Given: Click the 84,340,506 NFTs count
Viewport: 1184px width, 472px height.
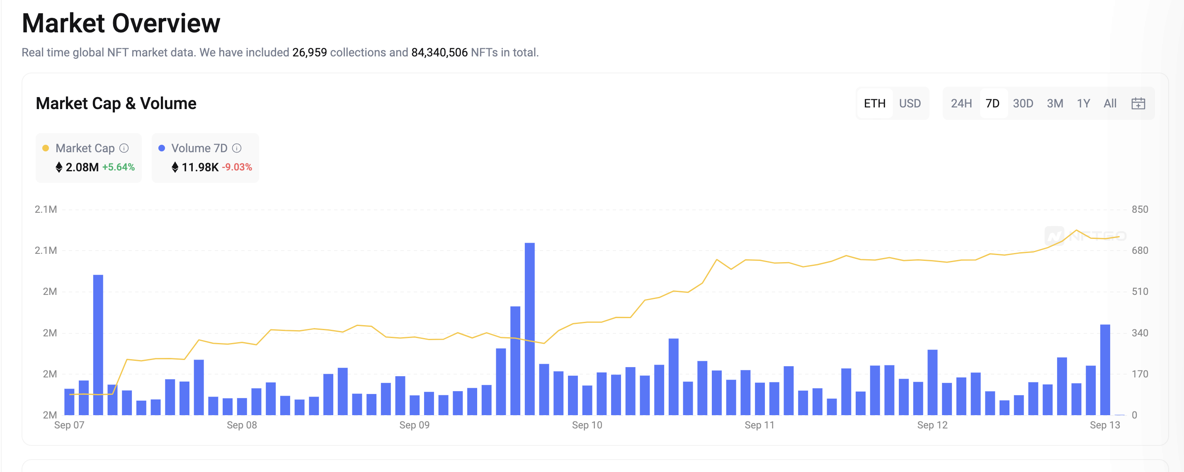Looking at the screenshot, I should coord(439,52).
